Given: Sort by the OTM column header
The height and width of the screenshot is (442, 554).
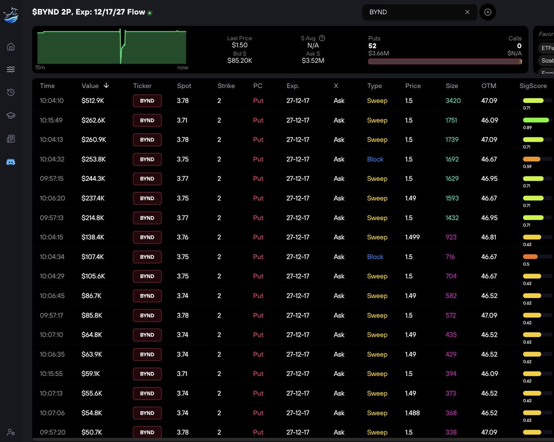Looking at the screenshot, I should (x=489, y=86).
